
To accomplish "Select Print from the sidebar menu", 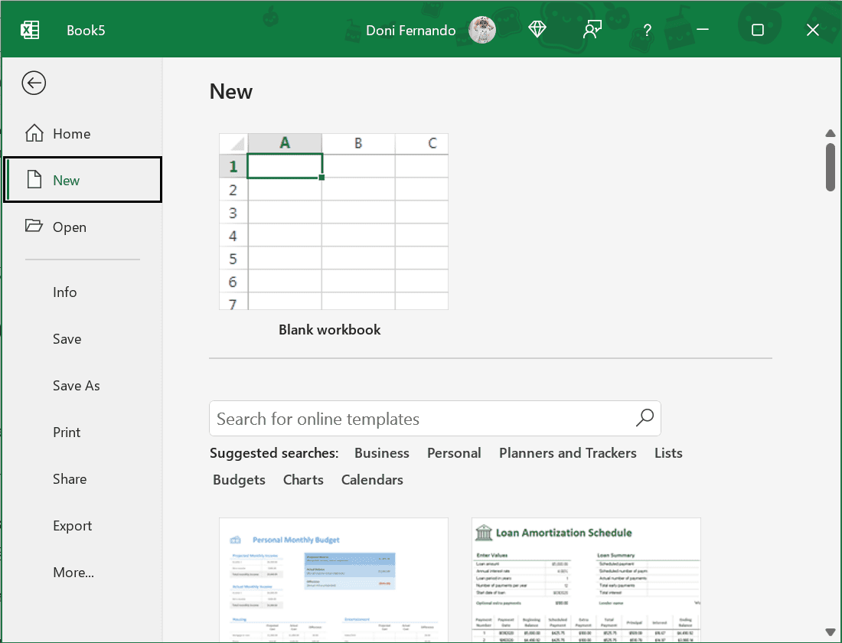I will [x=66, y=432].
